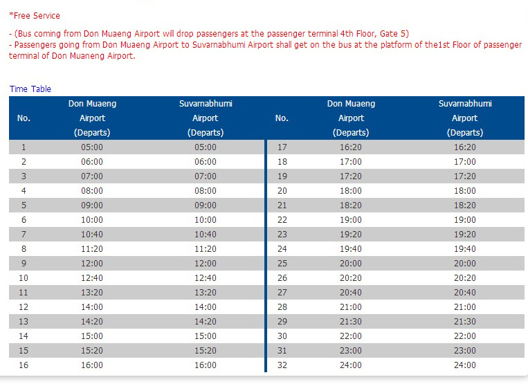This screenshot has width=528, height=384.
Task: Select the 21:30 Suvarnabhumi departure in row 29
Action: tap(465, 322)
